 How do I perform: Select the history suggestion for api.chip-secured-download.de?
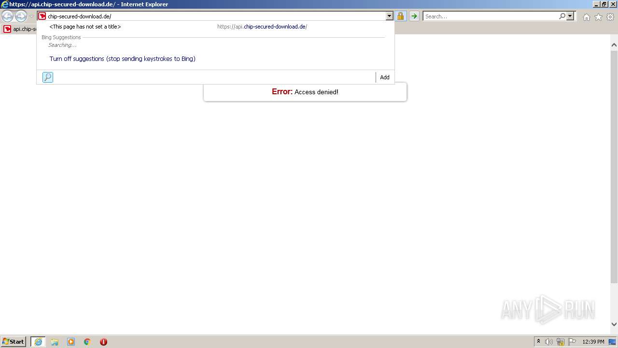click(x=215, y=27)
